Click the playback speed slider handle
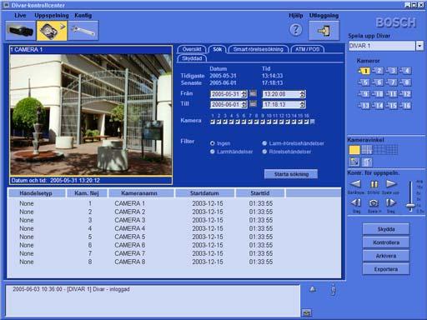This screenshot has height=320, width=427. [x=410, y=206]
